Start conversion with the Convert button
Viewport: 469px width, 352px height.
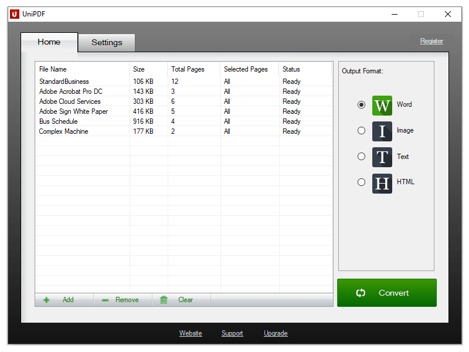387,293
